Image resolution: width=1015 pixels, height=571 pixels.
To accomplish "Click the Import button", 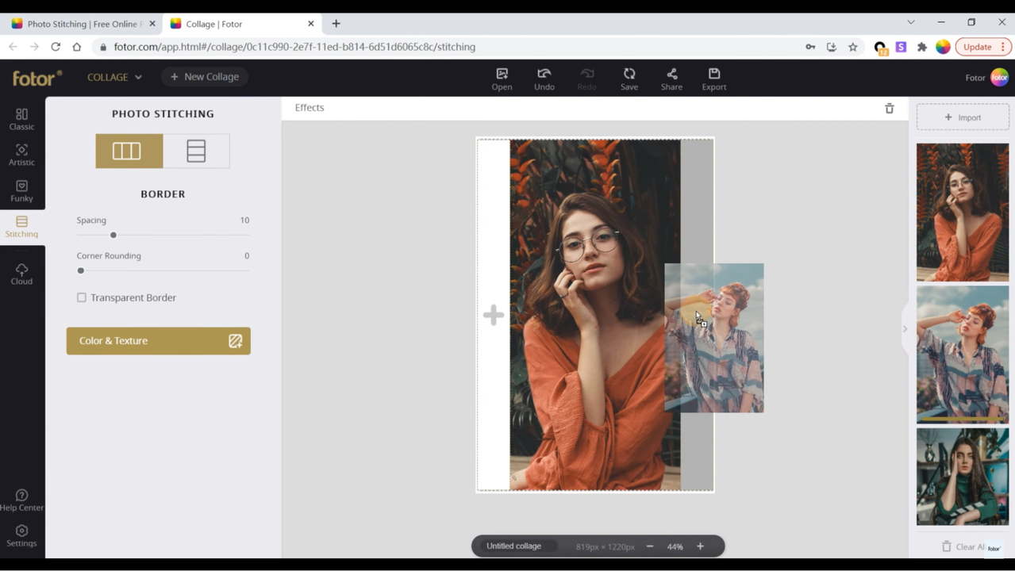I will click(963, 117).
